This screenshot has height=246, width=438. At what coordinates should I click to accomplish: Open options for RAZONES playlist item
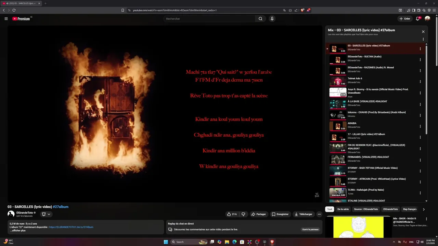pos(420,71)
